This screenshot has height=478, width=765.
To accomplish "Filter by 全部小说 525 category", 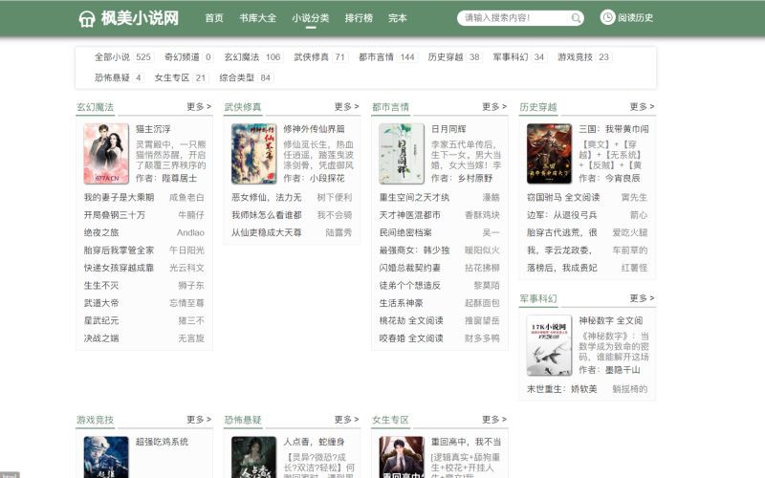I will coord(124,57).
